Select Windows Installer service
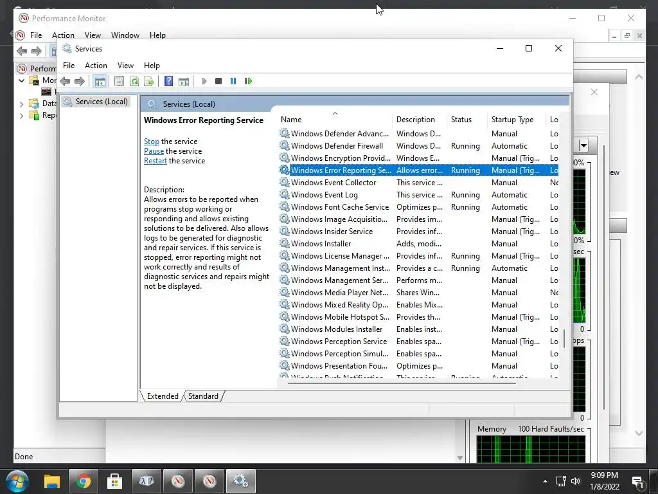The image size is (658, 494). point(418,243)
